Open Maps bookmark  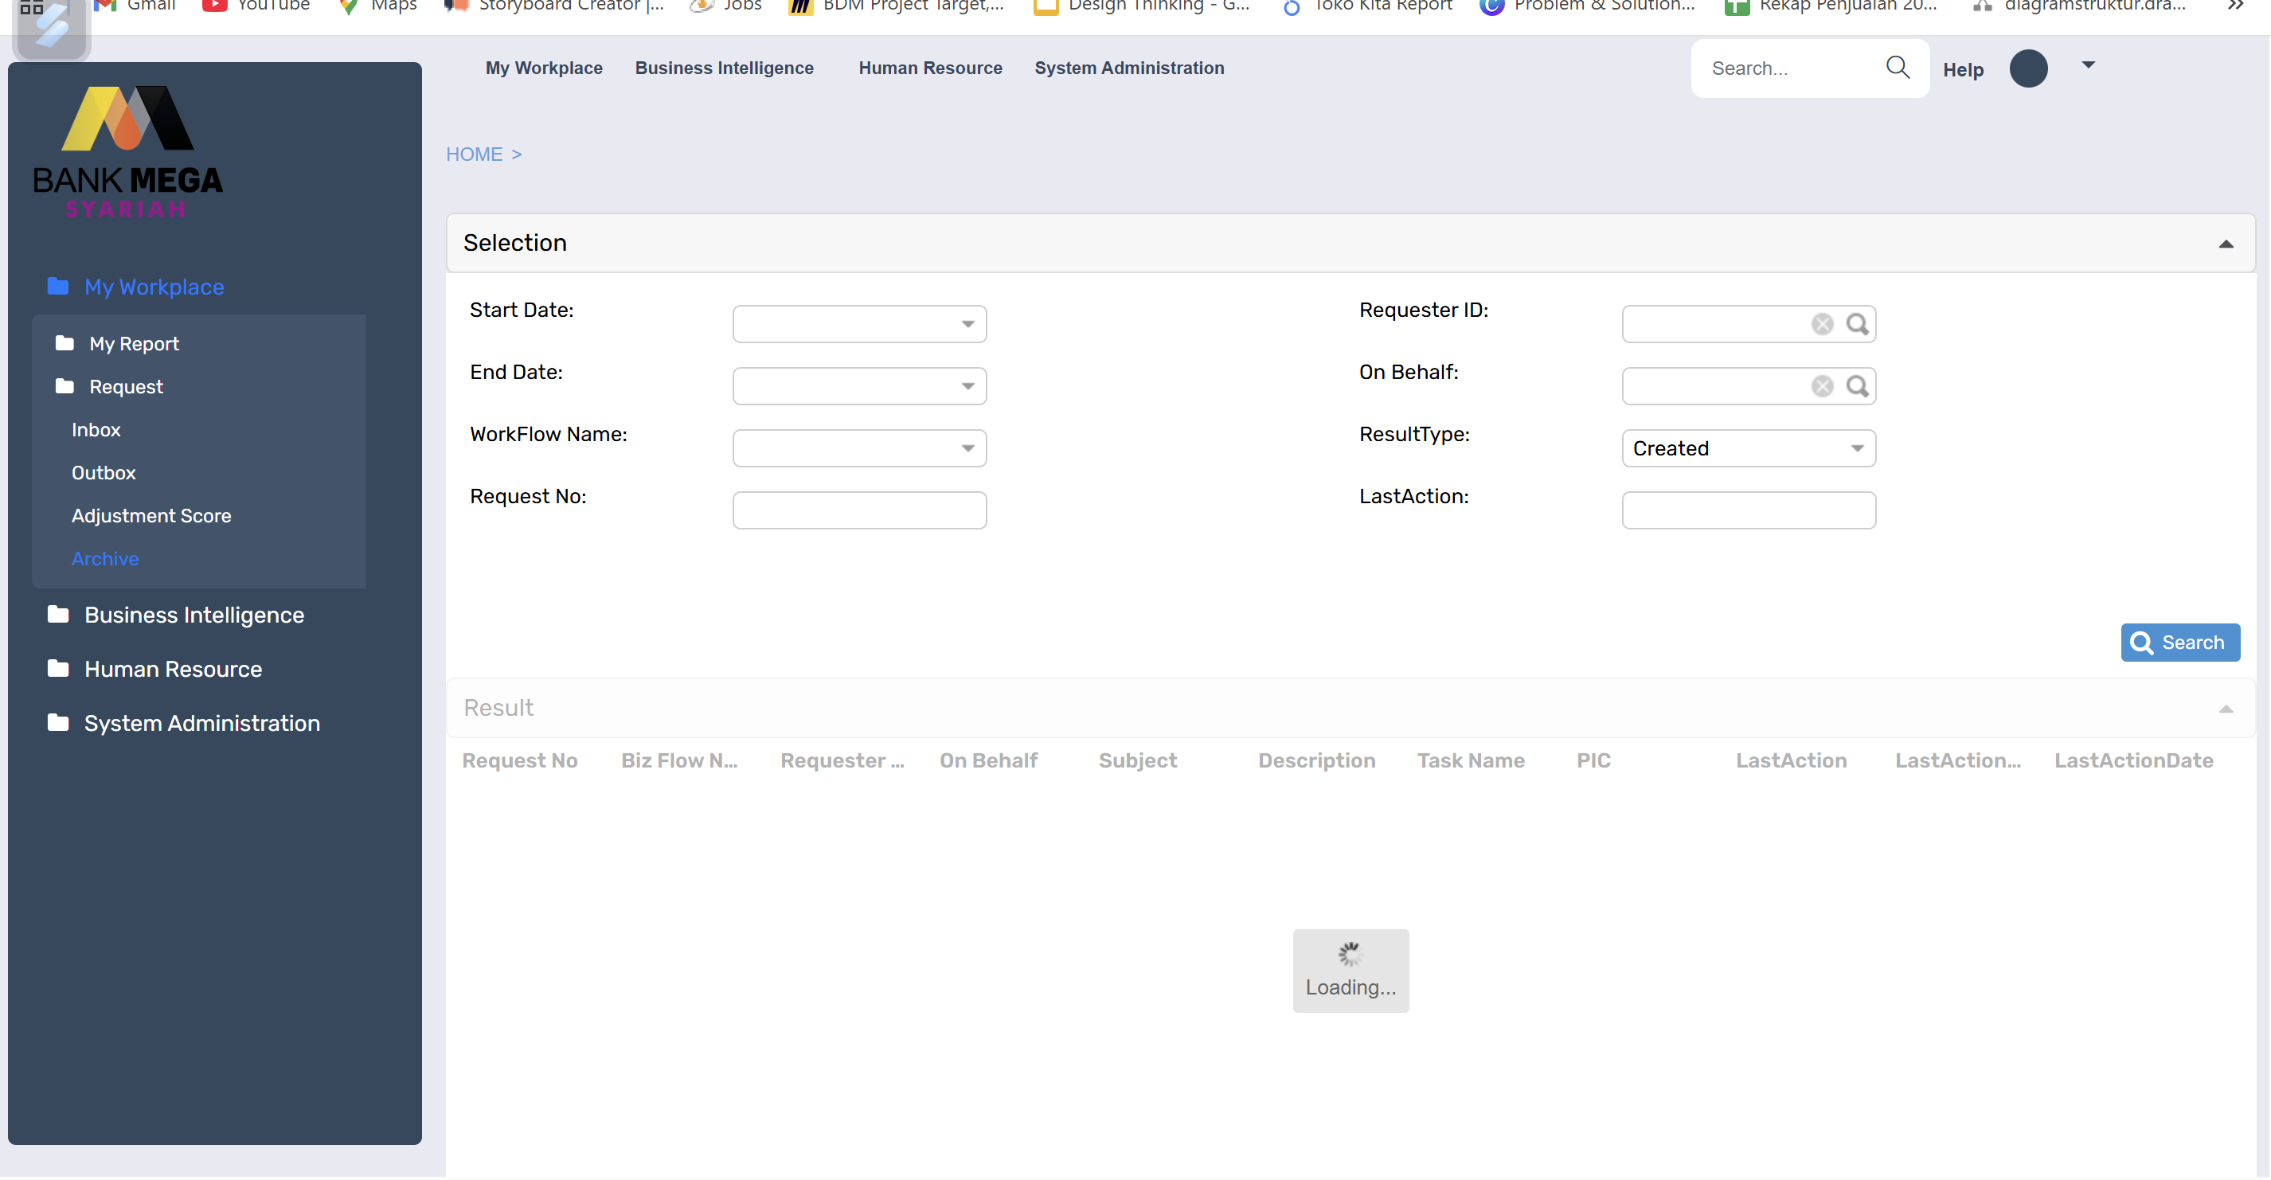click(378, 6)
